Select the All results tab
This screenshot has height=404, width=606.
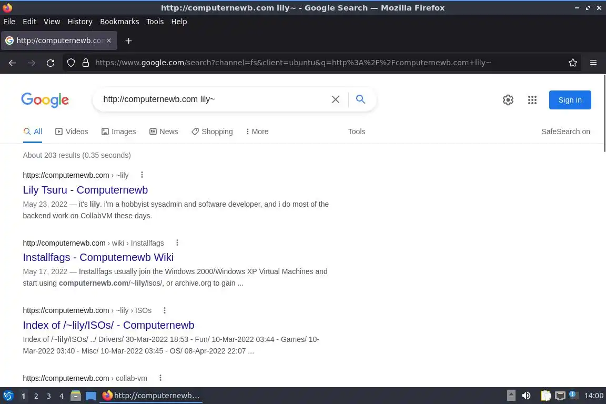pos(33,132)
